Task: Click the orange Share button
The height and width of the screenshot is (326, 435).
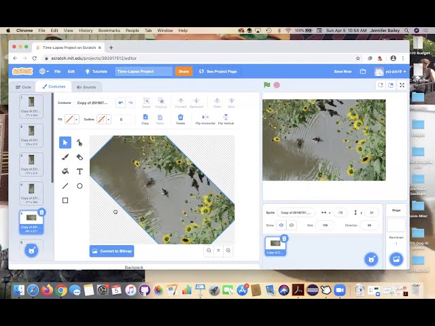Action: point(184,71)
